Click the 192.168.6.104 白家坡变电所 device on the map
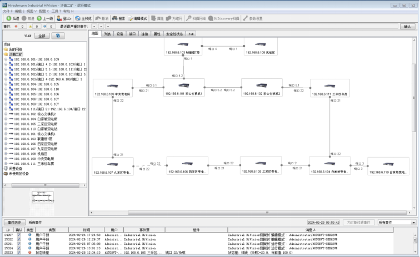Screen dimensions: 420x257 tap(330, 165)
